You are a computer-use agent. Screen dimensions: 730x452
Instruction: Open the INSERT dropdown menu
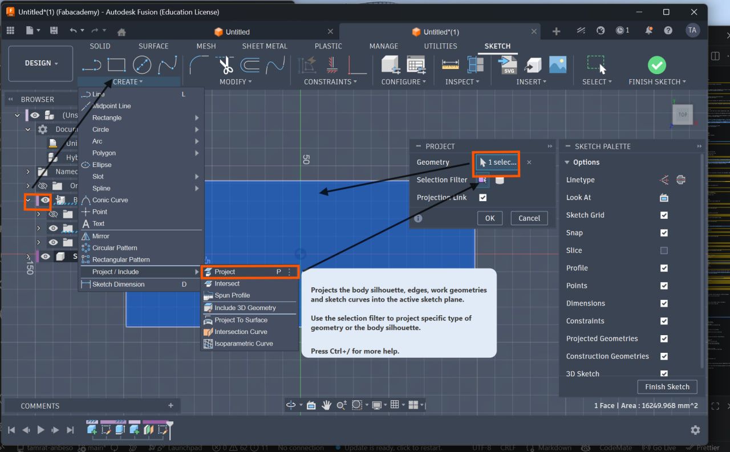pos(532,82)
